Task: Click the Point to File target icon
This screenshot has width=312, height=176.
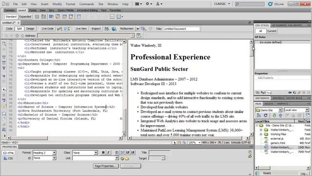Action: [122, 158]
